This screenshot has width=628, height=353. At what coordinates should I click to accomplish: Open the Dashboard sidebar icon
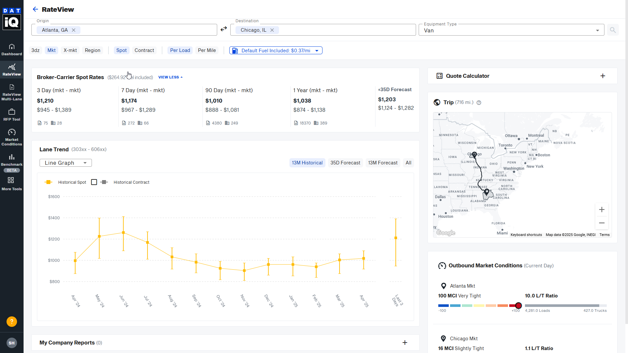pos(12,49)
